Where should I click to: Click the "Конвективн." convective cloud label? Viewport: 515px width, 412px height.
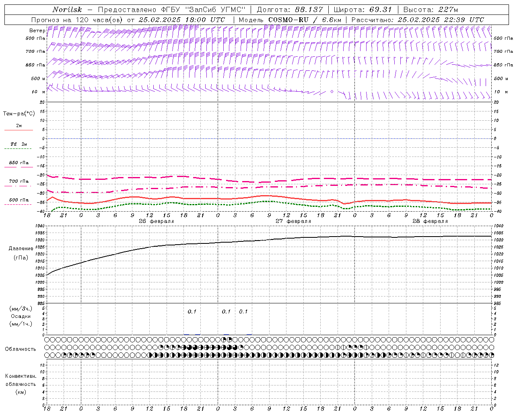coord(21,376)
